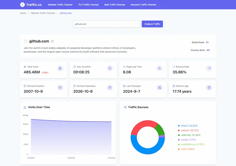
Task: Click the Country Rank value 88
Action: 208,50
